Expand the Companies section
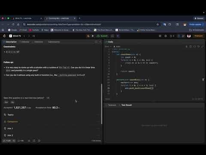 (51, 122)
